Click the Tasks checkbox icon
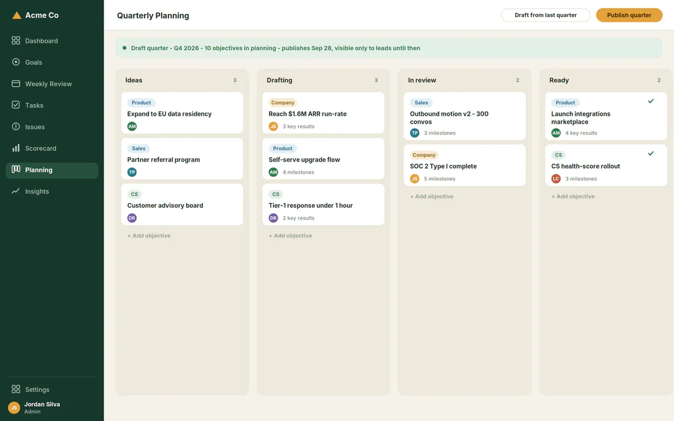Screen dimensions: 674x421 tap(16, 105)
